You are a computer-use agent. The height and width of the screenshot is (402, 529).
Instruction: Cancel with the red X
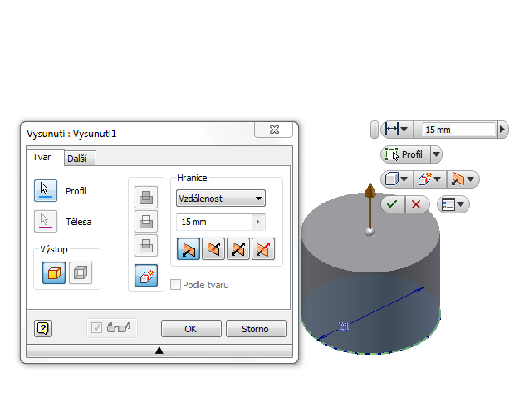click(417, 204)
